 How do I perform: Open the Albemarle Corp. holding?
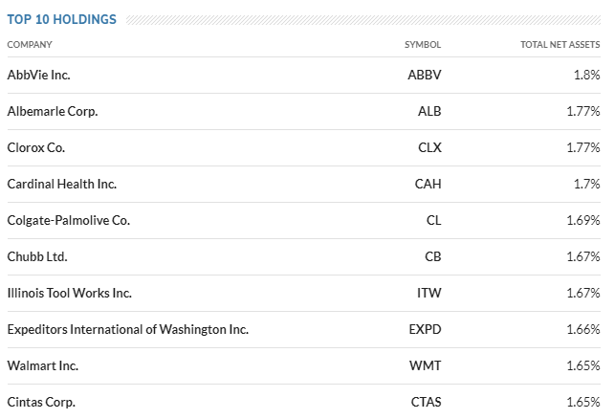(53, 111)
